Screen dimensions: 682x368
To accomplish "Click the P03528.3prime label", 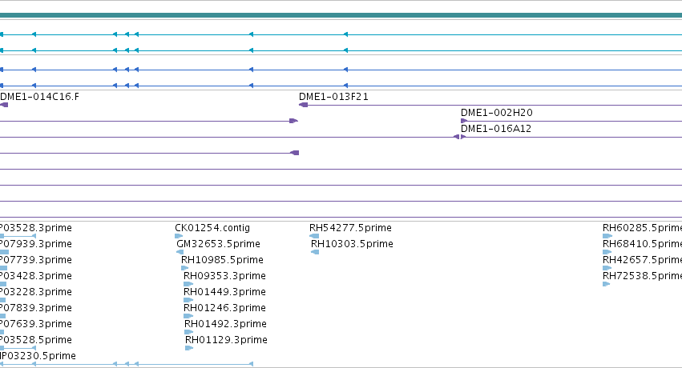I will pyautogui.click(x=36, y=228).
